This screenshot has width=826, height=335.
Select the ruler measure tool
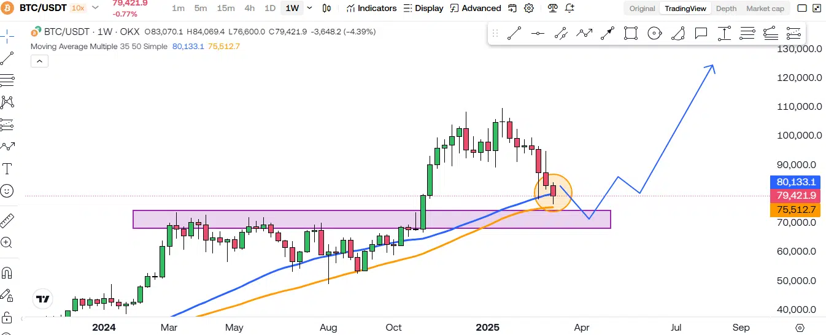pyautogui.click(x=7, y=220)
